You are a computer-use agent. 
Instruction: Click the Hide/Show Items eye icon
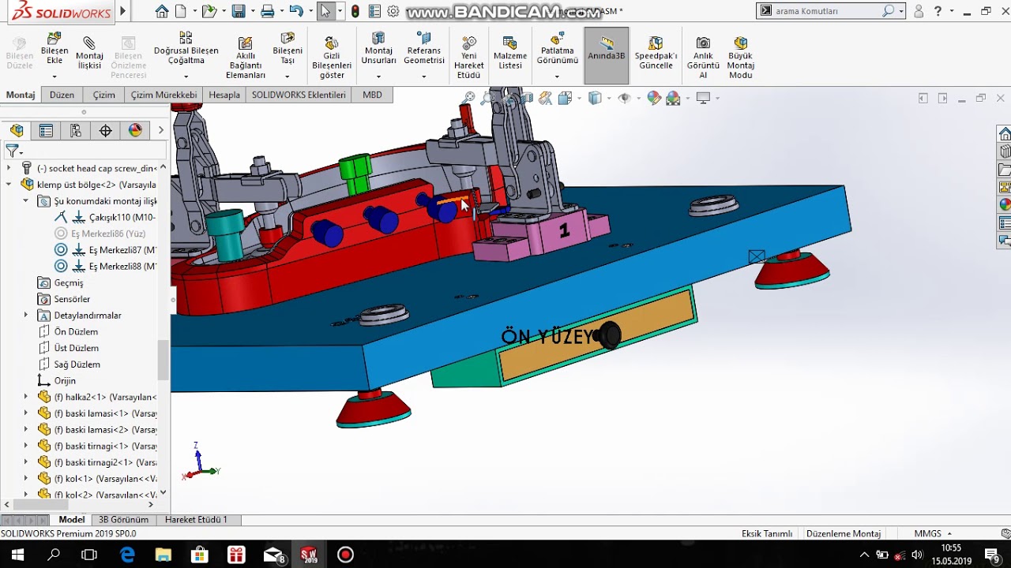pyautogui.click(x=625, y=98)
